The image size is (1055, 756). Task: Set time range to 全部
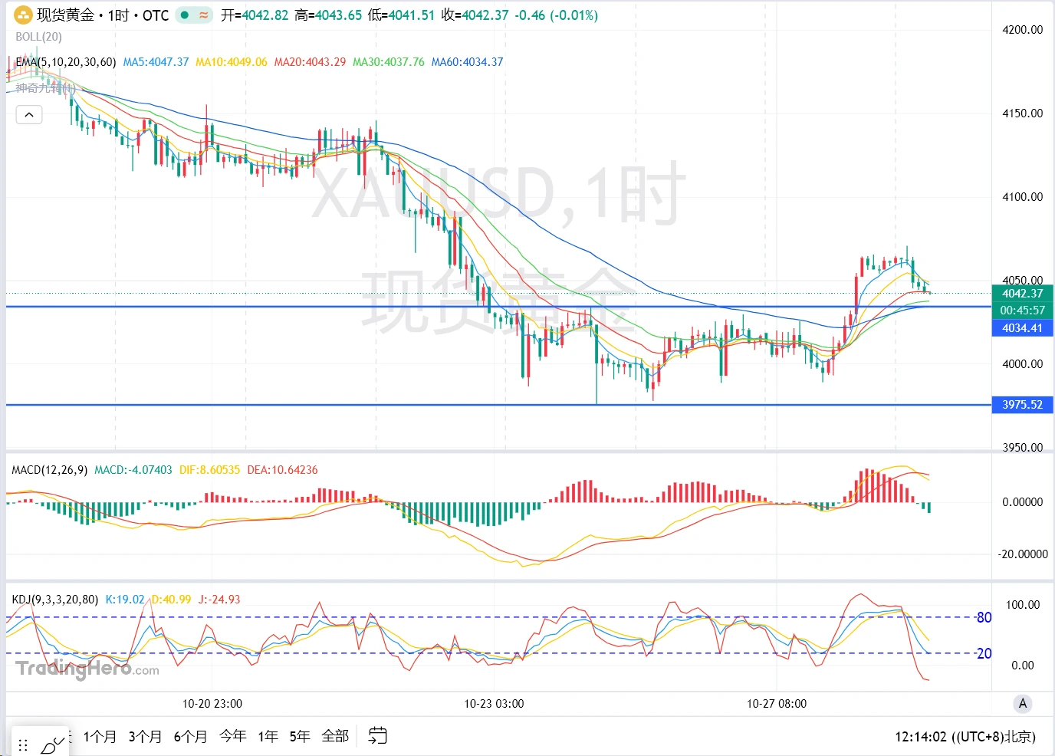pos(335,736)
